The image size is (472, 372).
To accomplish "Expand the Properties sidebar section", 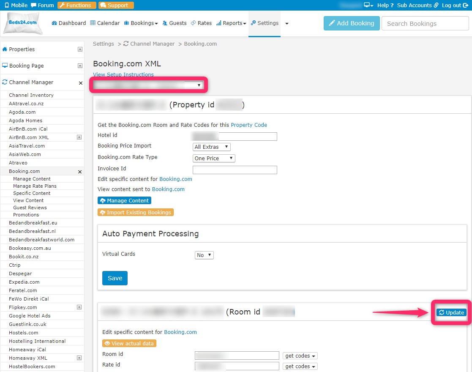I will click(x=80, y=49).
